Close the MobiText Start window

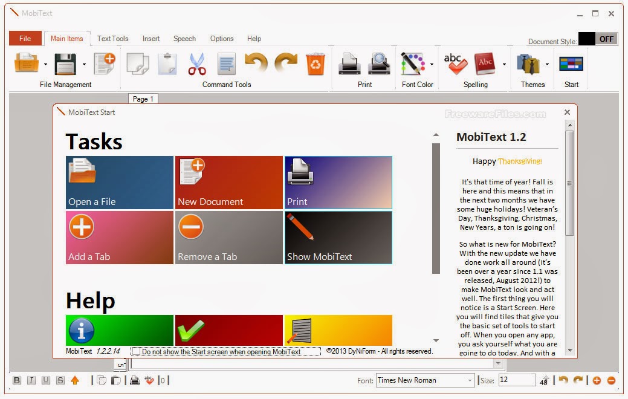tap(567, 112)
